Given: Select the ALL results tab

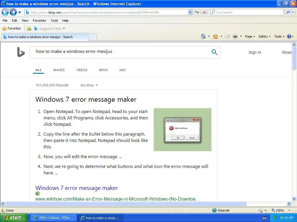Looking at the screenshot, I should [39, 70].
